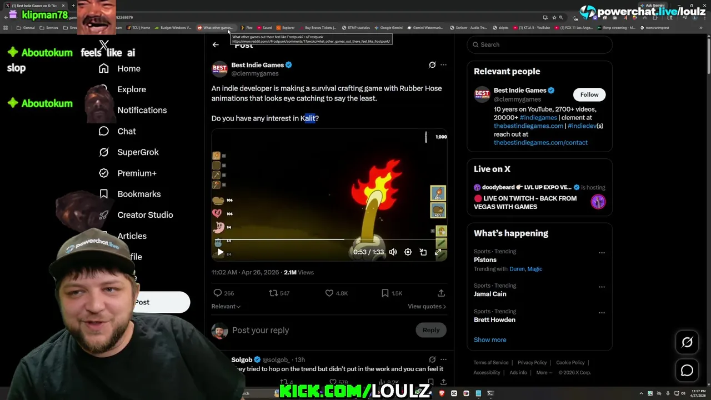Click the Post your reply field
Viewport: 711px width, 400px height.
pos(322,330)
